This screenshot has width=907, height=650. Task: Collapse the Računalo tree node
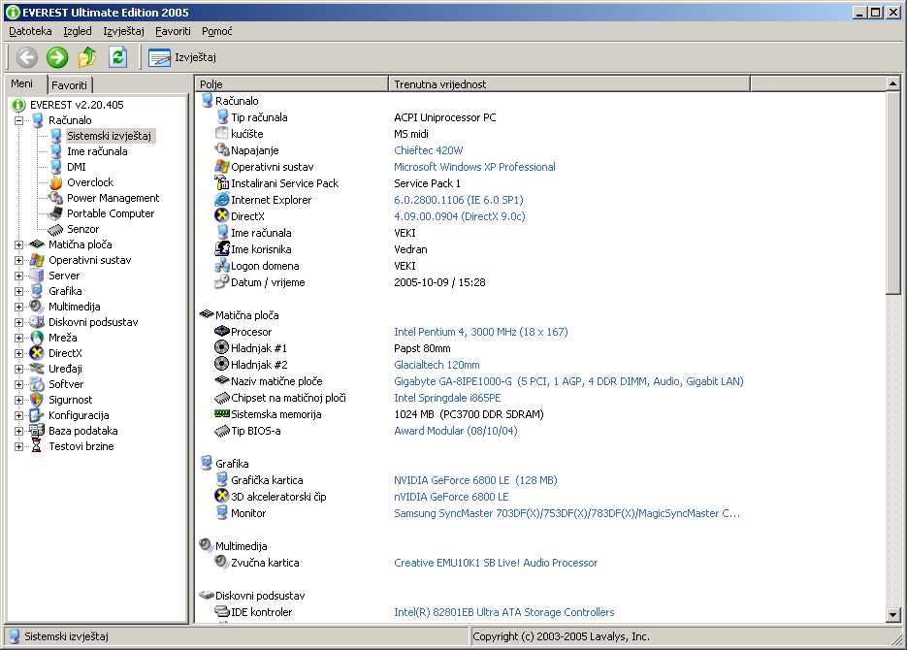point(19,120)
